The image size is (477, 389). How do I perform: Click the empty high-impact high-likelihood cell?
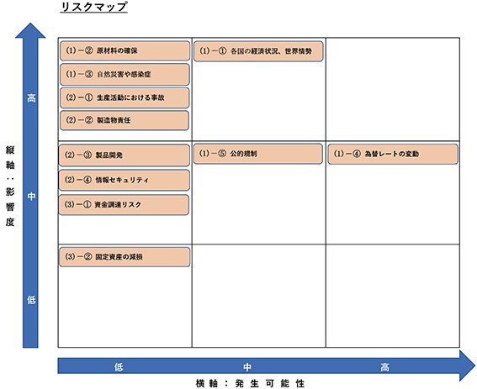click(x=393, y=89)
